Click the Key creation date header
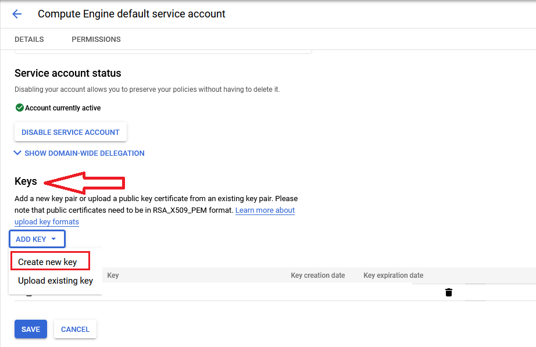The width and height of the screenshot is (536, 347). [318, 275]
